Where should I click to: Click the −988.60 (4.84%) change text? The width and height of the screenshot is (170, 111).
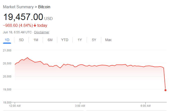18,25
